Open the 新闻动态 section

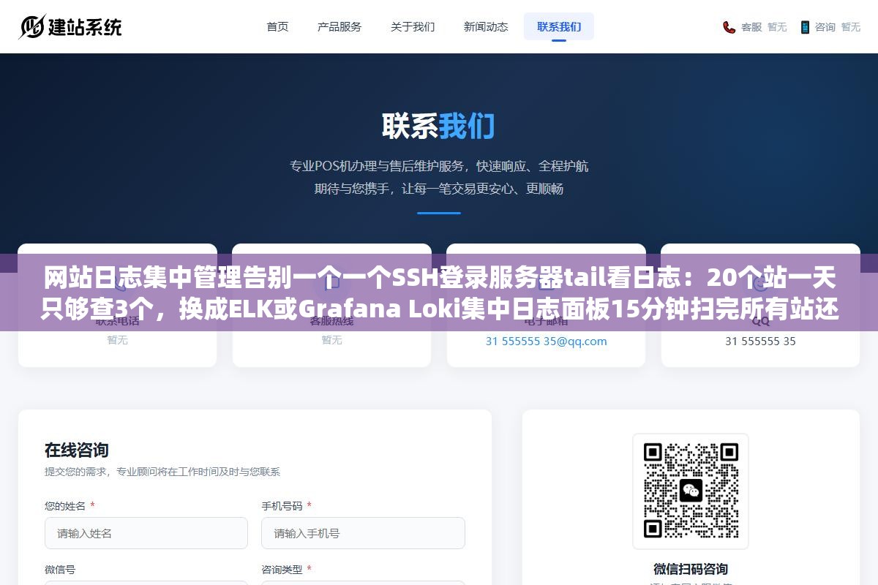486,26
